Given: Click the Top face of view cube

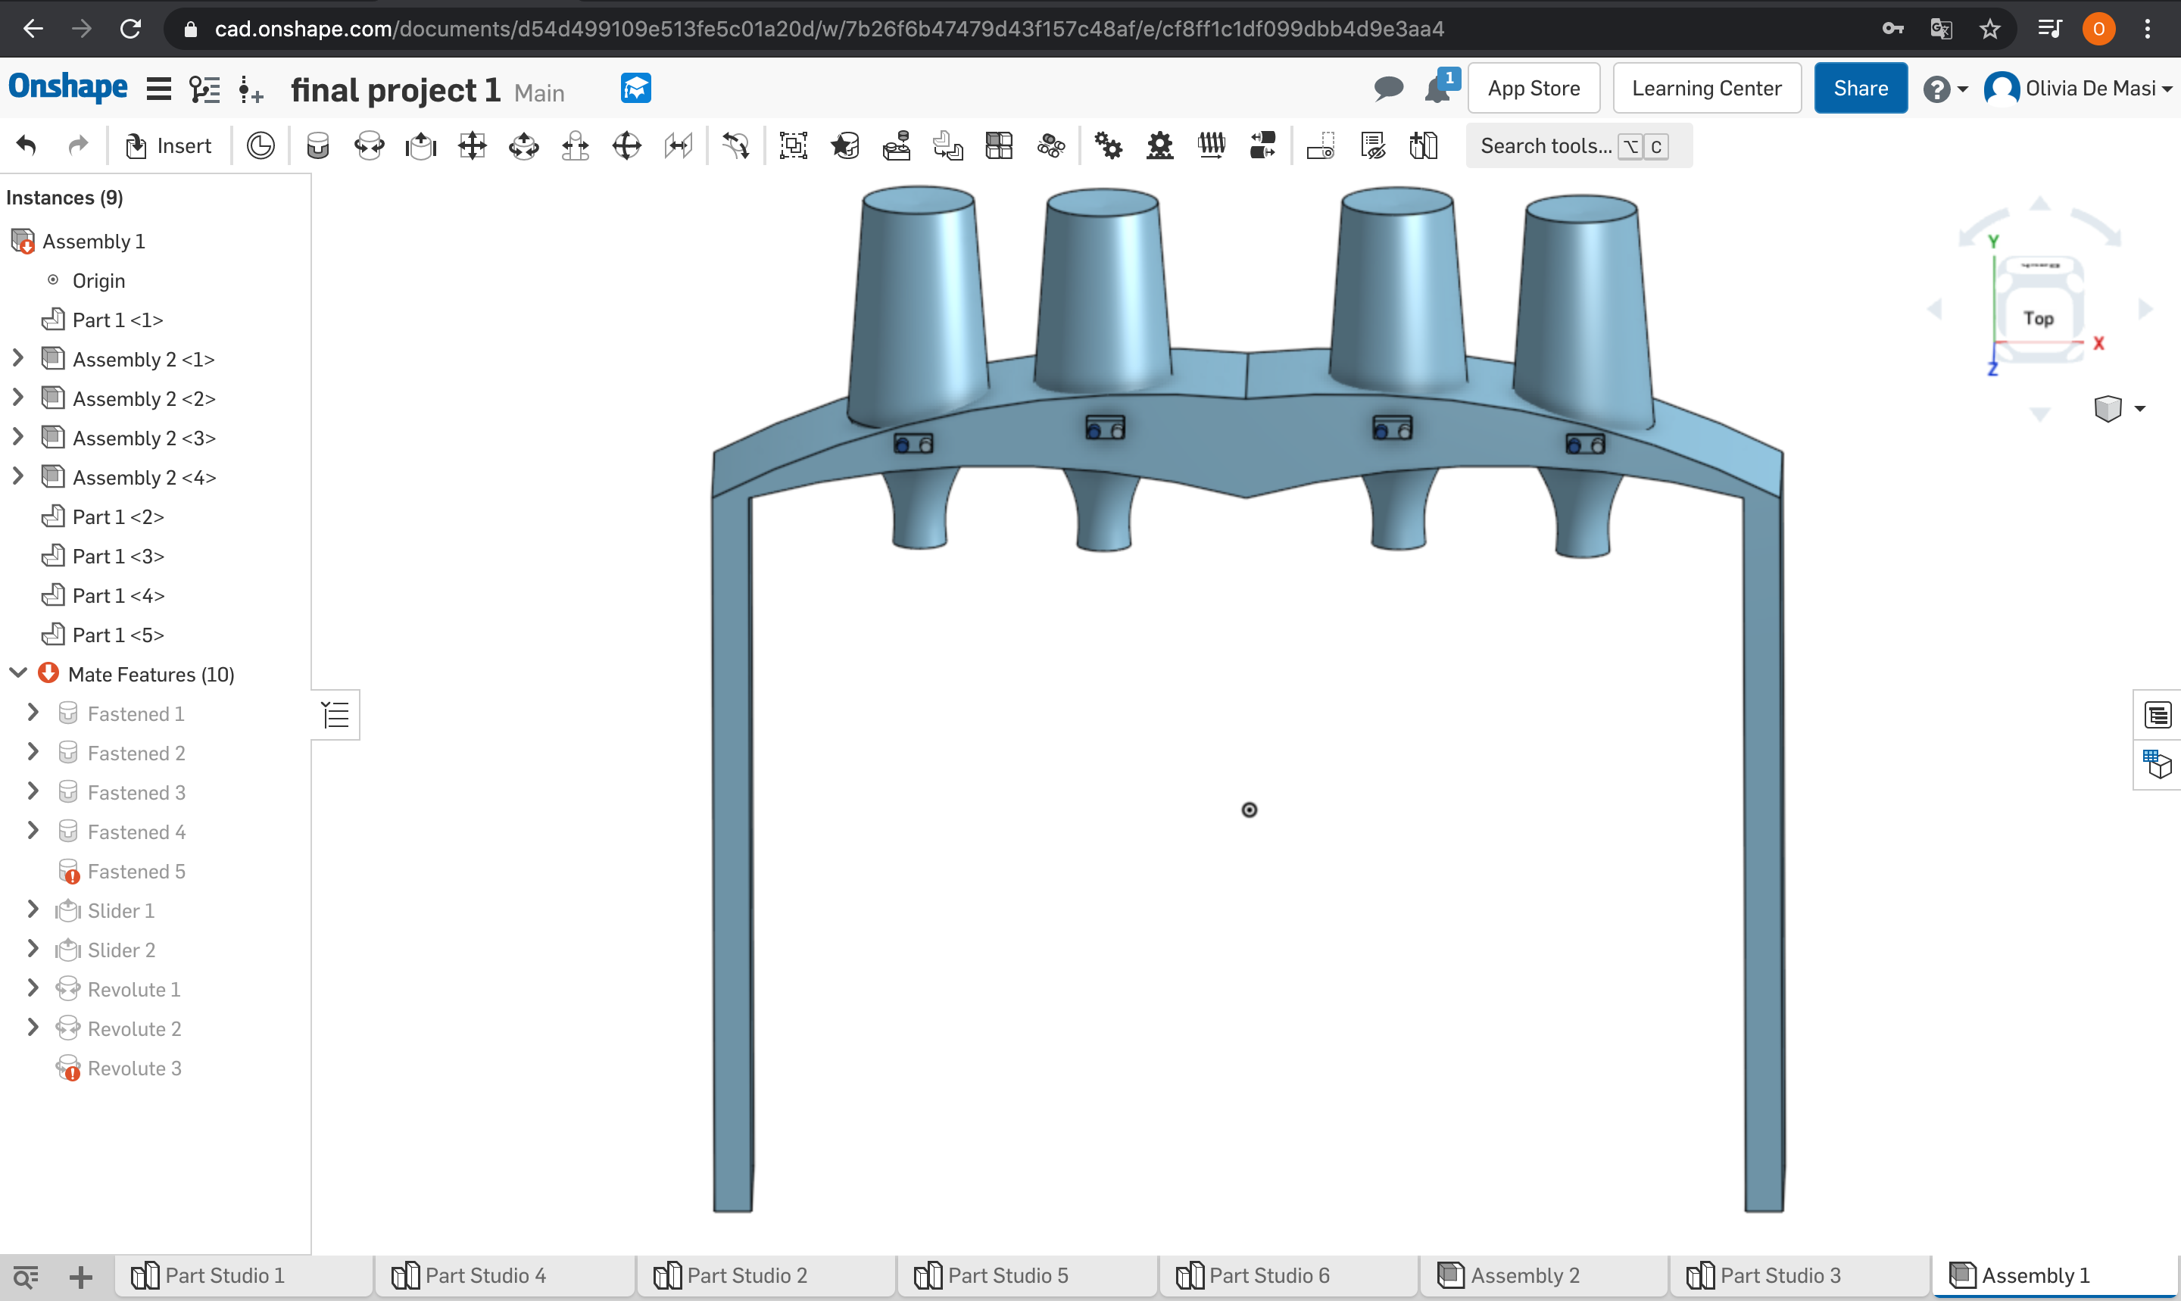Looking at the screenshot, I should 2039,318.
